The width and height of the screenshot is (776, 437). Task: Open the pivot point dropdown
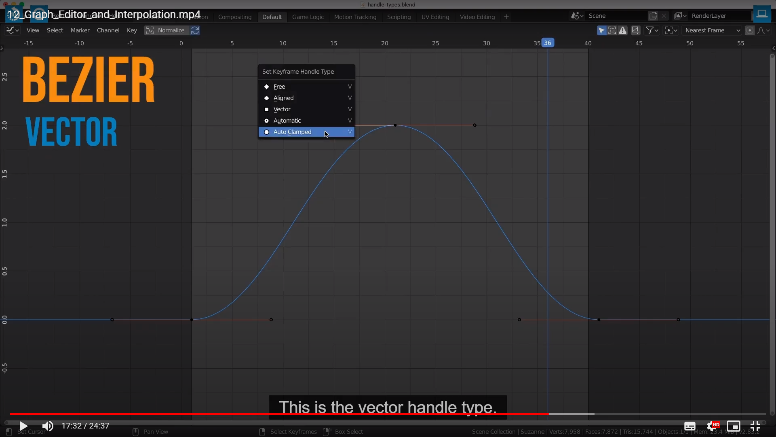point(671,30)
